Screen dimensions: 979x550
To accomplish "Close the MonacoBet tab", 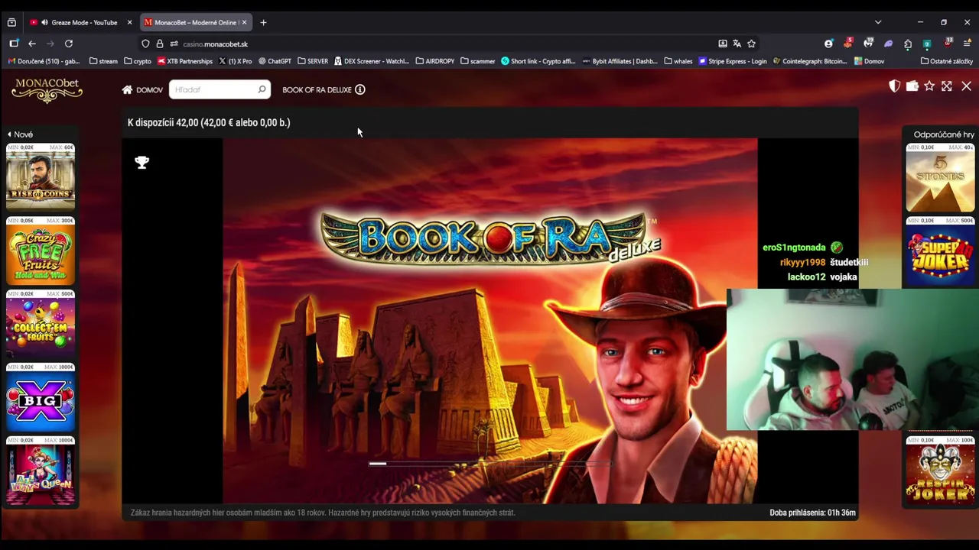I will (244, 22).
